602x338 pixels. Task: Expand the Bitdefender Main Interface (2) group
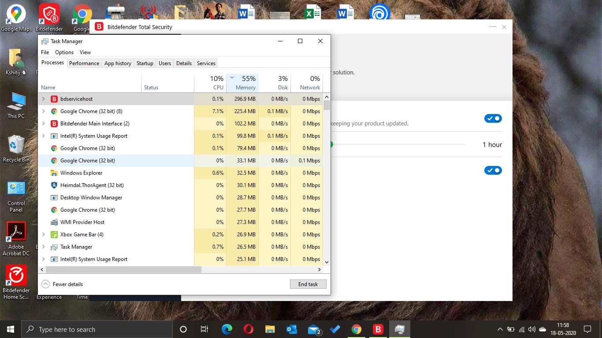[x=43, y=124]
